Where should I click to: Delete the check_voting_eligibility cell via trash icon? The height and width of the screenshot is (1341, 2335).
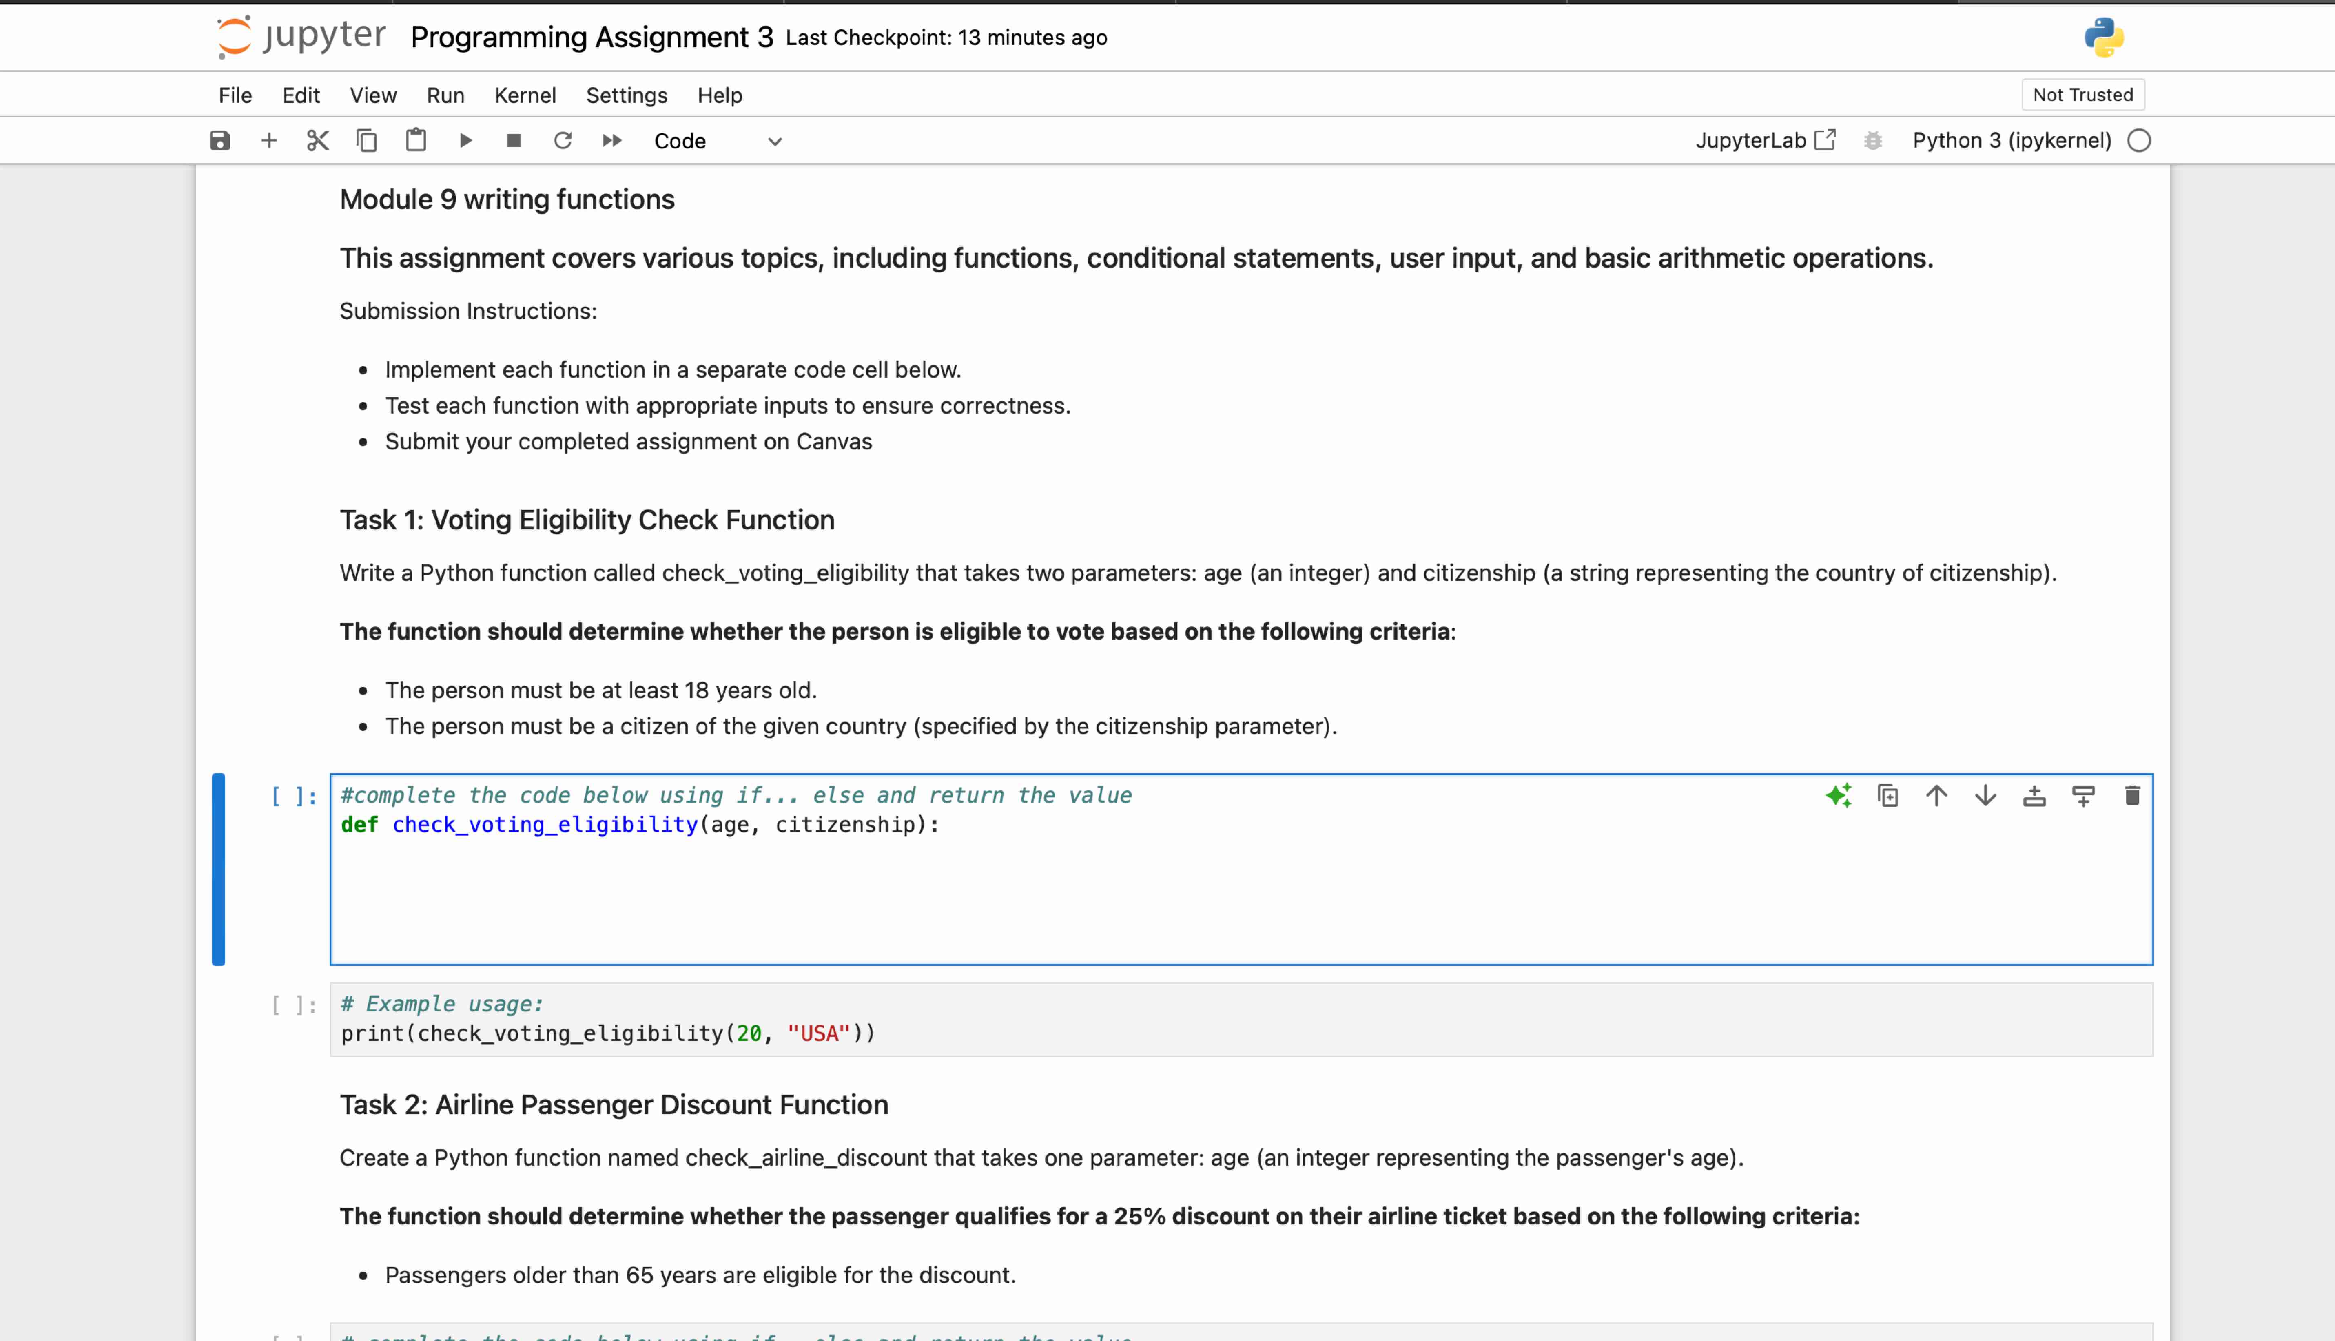[x=2131, y=796]
